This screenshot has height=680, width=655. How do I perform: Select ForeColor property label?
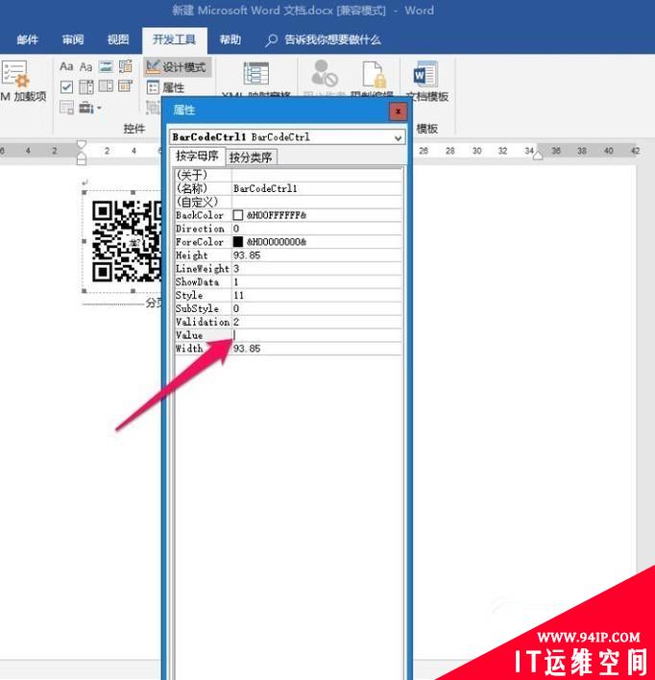click(x=200, y=242)
